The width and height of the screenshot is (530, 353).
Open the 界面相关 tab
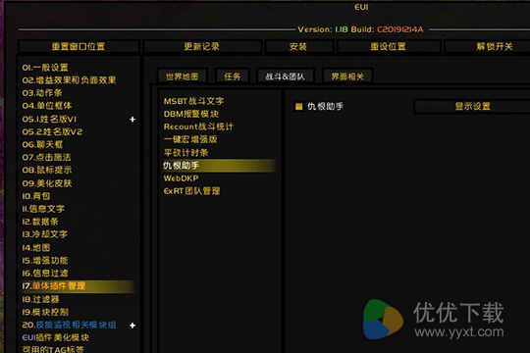point(347,76)
